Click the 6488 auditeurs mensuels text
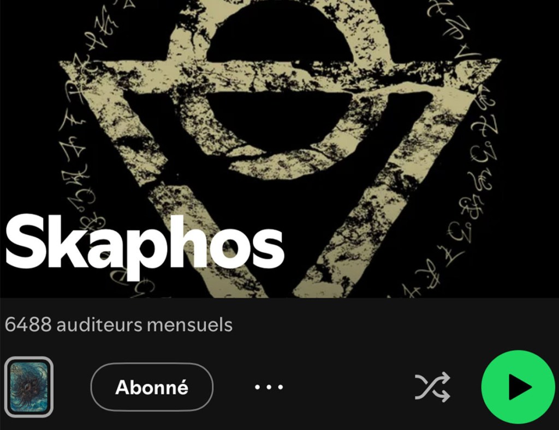The image size is (559, 430). tap(118, 325)
